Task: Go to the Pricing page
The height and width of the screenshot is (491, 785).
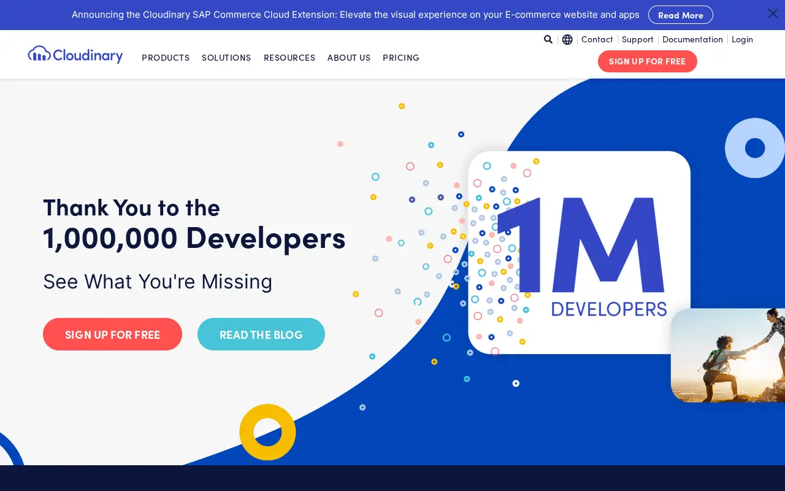Action: click(x=401, y=58)
